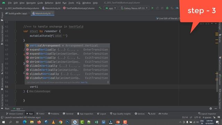The image size is (222, 125).
Task: Click jc_003_textfieldbuttonlazycolumn breadcrumb
Action: [22, 8]
